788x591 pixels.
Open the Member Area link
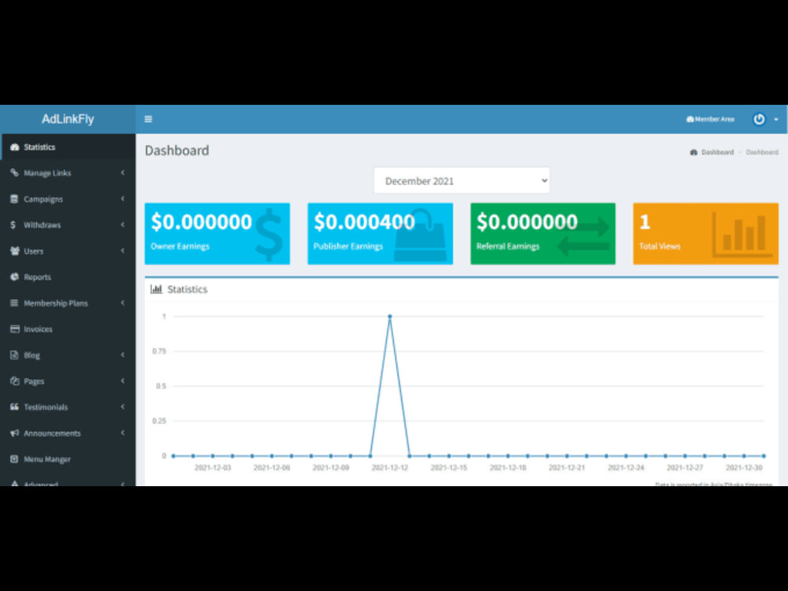(x=710, y=119)
